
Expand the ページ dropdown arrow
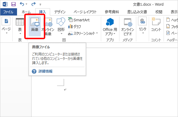tap(7, 33)
